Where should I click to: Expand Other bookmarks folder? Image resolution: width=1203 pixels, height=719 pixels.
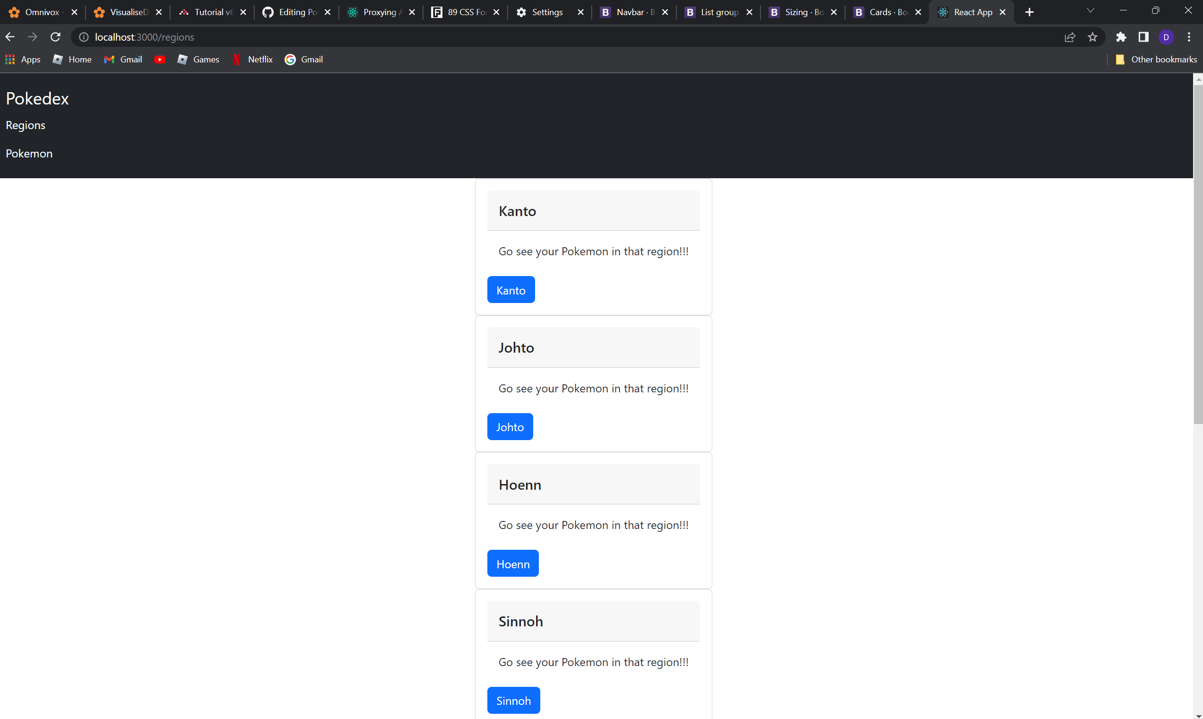click(x=1157, y=59)
